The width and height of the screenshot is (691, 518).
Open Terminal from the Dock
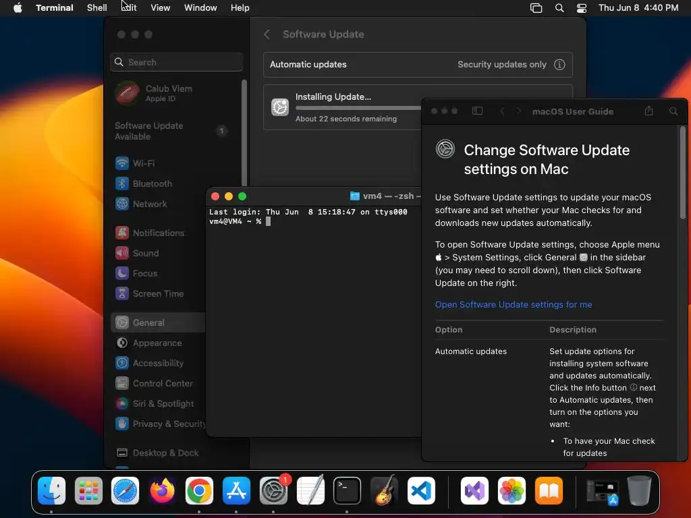tap(347, 490)
